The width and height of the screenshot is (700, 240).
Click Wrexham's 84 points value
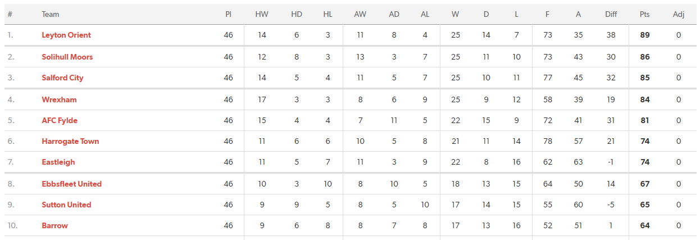(x=645, y=99)
